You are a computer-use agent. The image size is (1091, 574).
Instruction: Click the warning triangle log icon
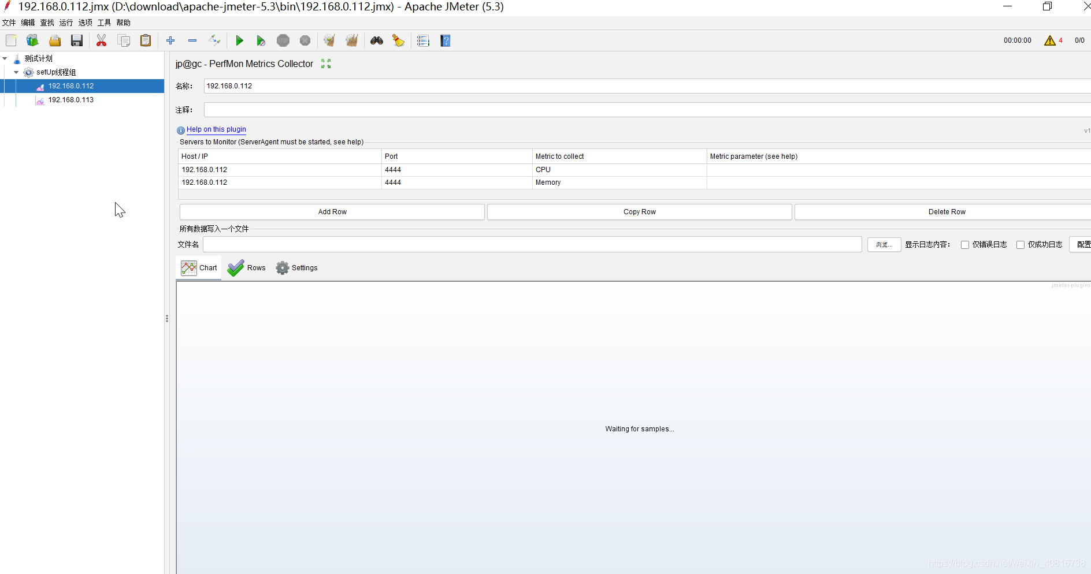pos(1050,40)
